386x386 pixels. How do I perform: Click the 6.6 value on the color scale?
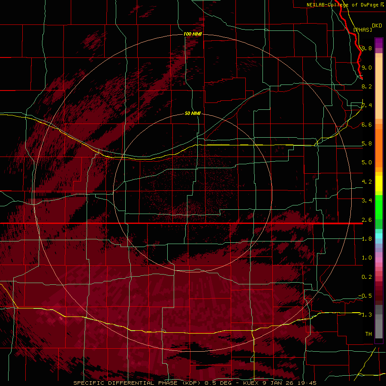(x=367, y=124)
